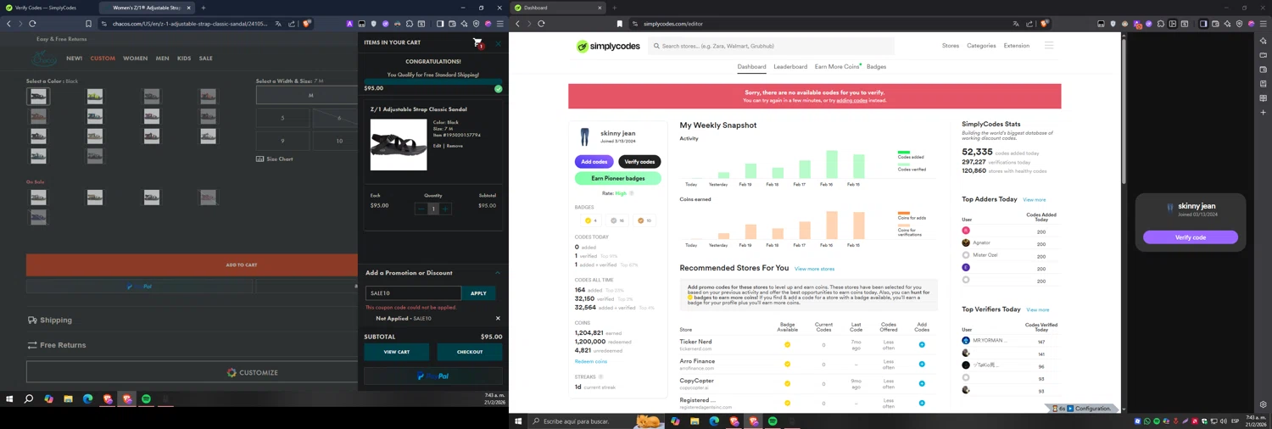Click the plus icon in browser sidebar
This screenshot has height=429, width=1272.
[x=1263, y=113]
